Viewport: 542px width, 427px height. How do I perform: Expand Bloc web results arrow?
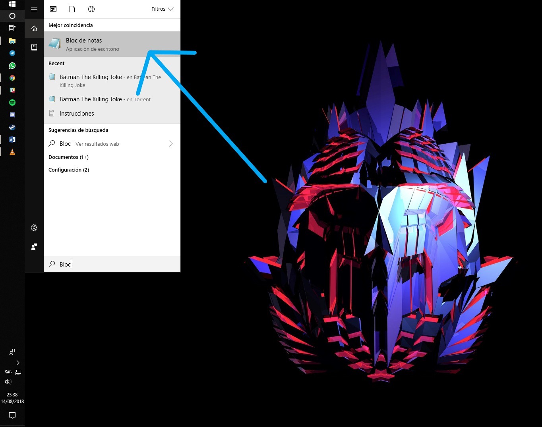point(171,144)
